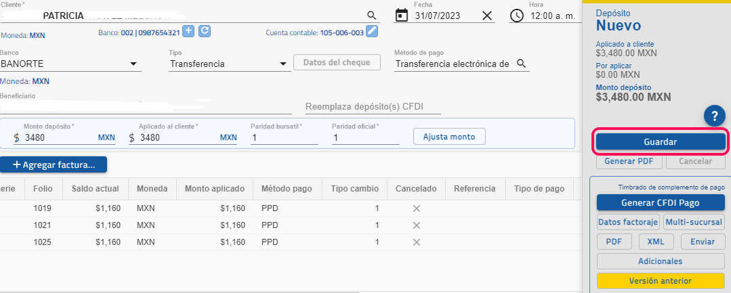This screenshot has width=731, height=293.
Task: Click the Guardar button
Action: click(660, 142)
